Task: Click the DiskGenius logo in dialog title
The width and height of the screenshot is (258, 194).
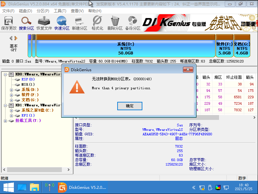Action: [x=67, y=70]
